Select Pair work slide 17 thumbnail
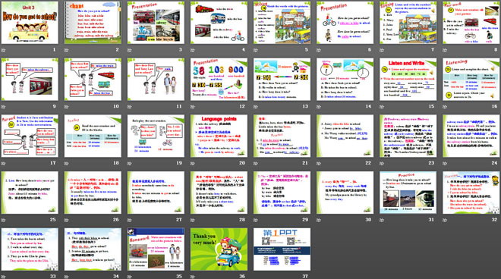 (30, 136)
